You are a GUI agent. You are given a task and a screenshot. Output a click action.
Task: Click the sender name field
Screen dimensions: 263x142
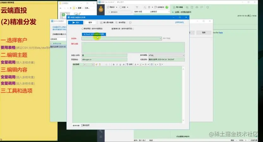click(104, 55)
